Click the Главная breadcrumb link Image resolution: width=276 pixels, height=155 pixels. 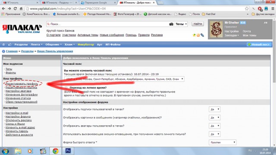pyautogui.click(x=12, y=51)
